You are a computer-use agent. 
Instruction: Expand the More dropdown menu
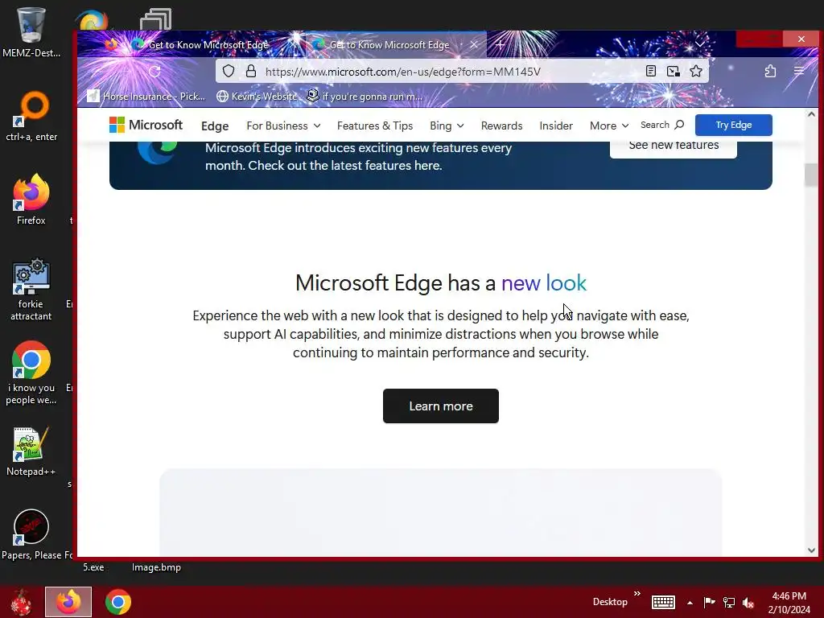[609, 126]
